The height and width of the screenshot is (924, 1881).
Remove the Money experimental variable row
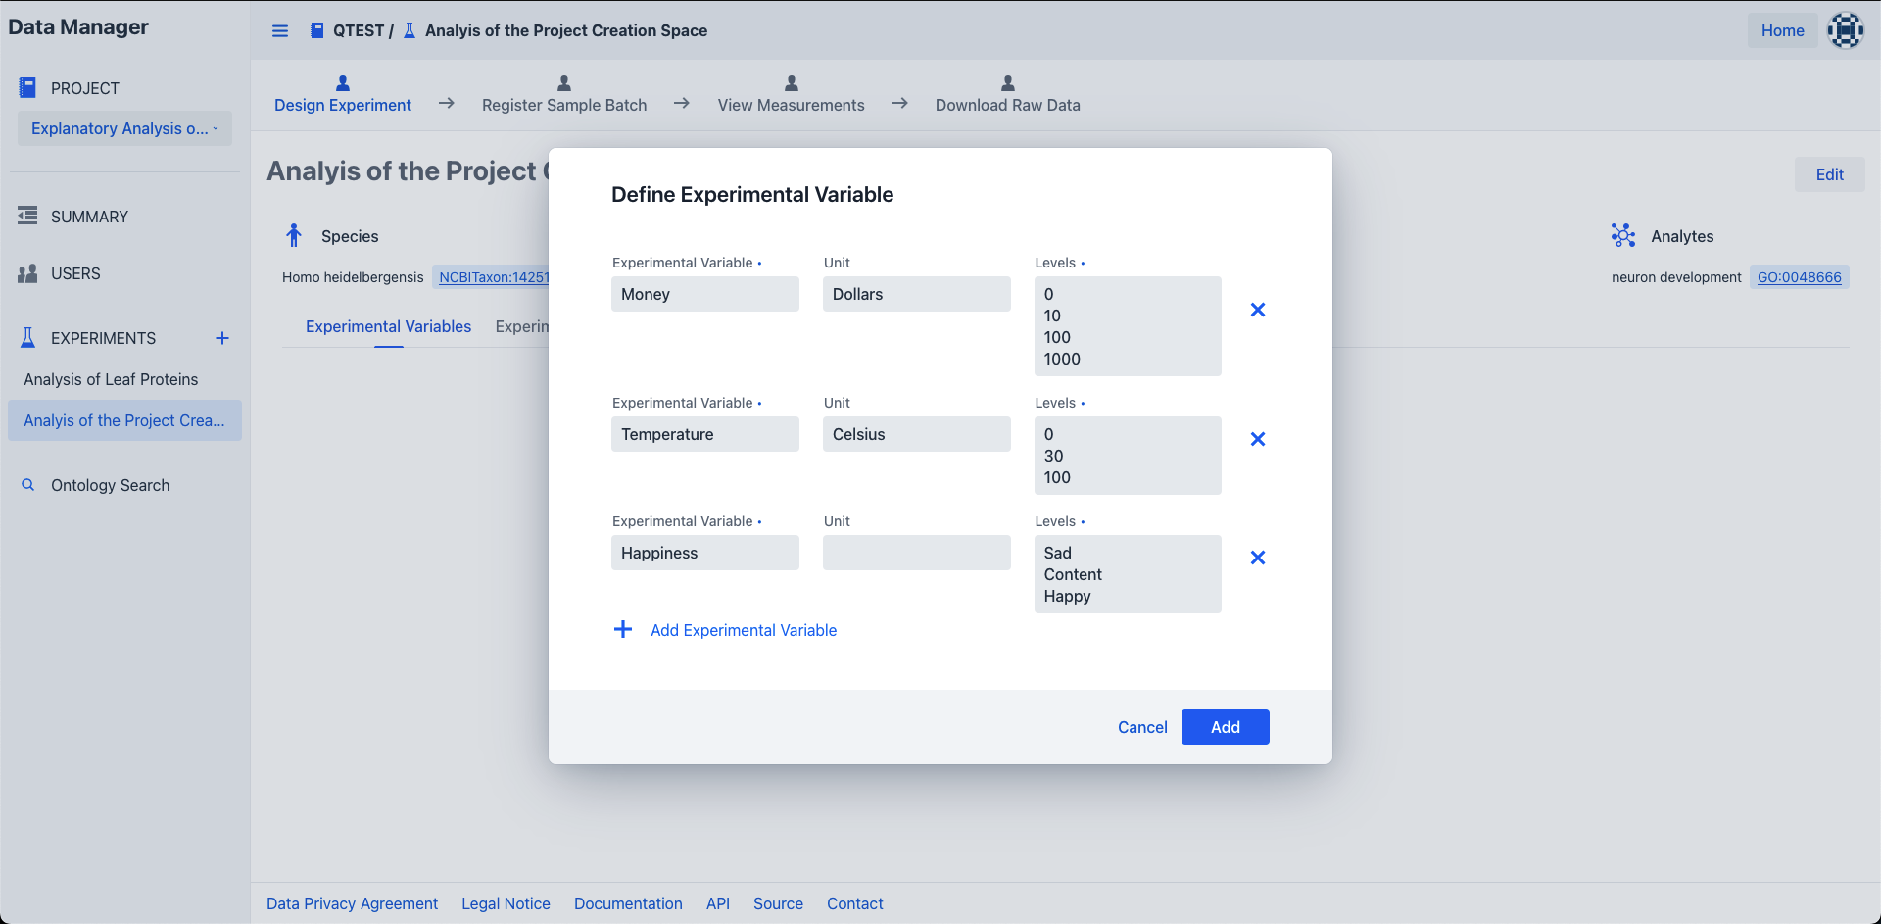[x=1258, y=310]
